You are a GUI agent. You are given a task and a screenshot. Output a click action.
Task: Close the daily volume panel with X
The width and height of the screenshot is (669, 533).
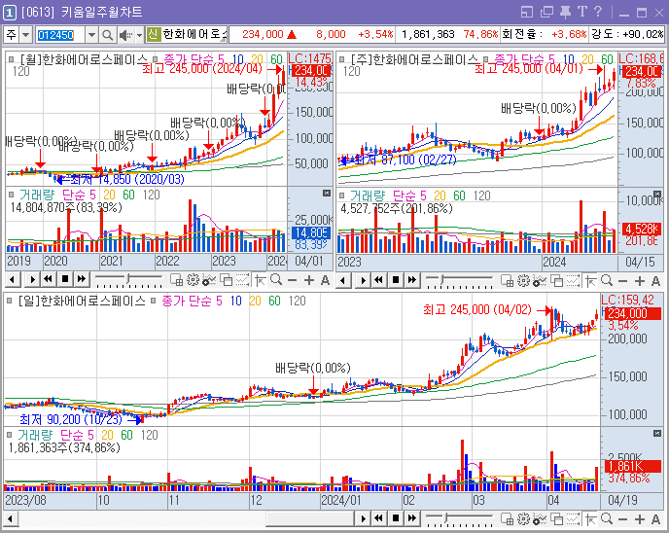point(657,433)
